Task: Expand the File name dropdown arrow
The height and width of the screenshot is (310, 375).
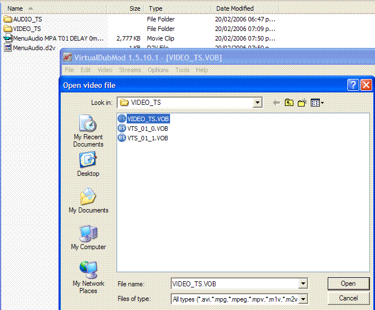Action: click(x=303, y=284)
